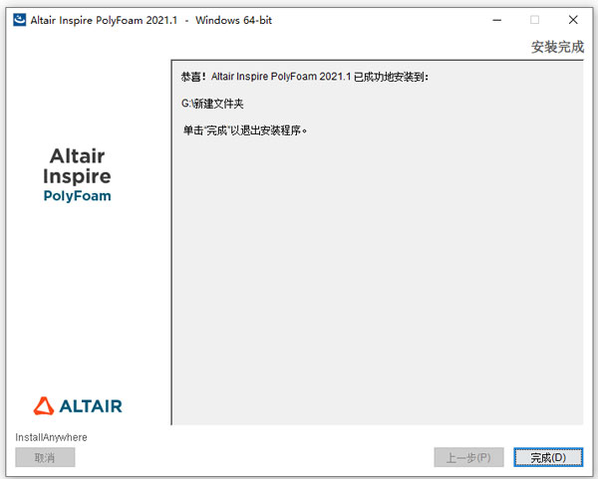Click the 完成(D) button to exit installer

(x=548, y=457)
